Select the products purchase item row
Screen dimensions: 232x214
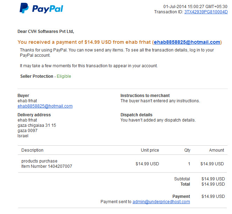pyautogui.click(x=123, y=164)
